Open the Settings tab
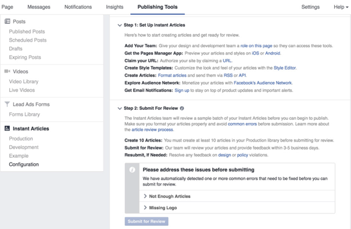This screenshot has height=229, width=351. (x=310, y=7)
